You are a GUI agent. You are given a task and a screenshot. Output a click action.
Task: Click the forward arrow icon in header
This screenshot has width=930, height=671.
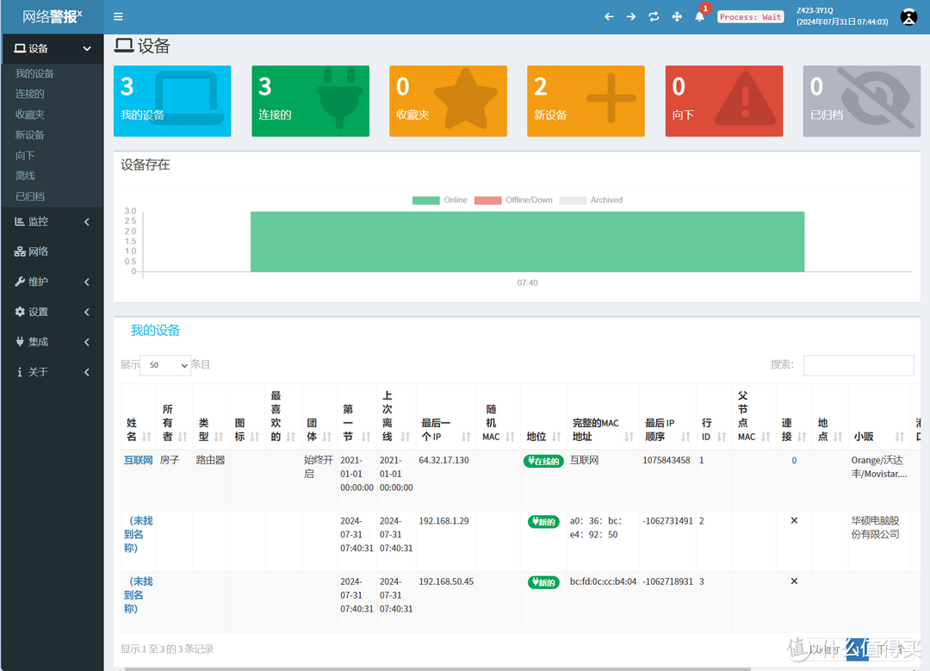[631, 16]
